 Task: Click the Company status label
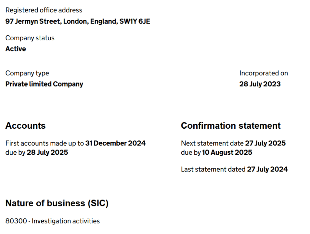pyautogui.click(x=30, y=38)
